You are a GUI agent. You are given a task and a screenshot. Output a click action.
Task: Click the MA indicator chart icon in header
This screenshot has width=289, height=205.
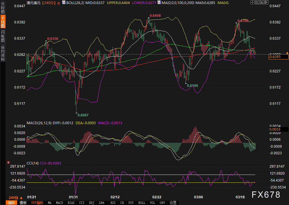coord(159,2)
